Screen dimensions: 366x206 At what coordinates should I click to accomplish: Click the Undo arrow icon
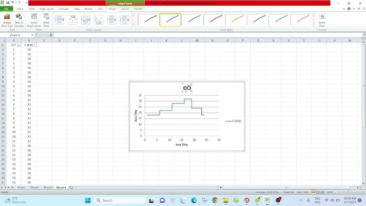(x=13, y=3)
